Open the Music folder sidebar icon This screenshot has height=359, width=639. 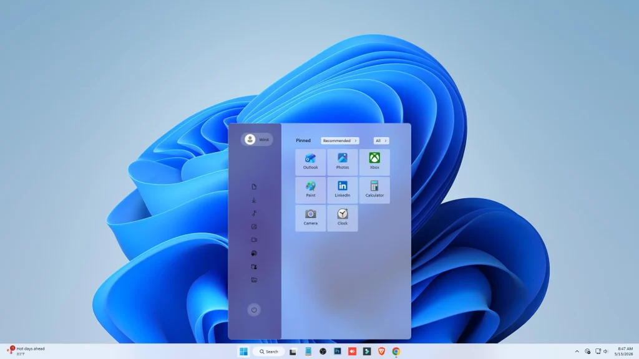[x=254, y=213]
